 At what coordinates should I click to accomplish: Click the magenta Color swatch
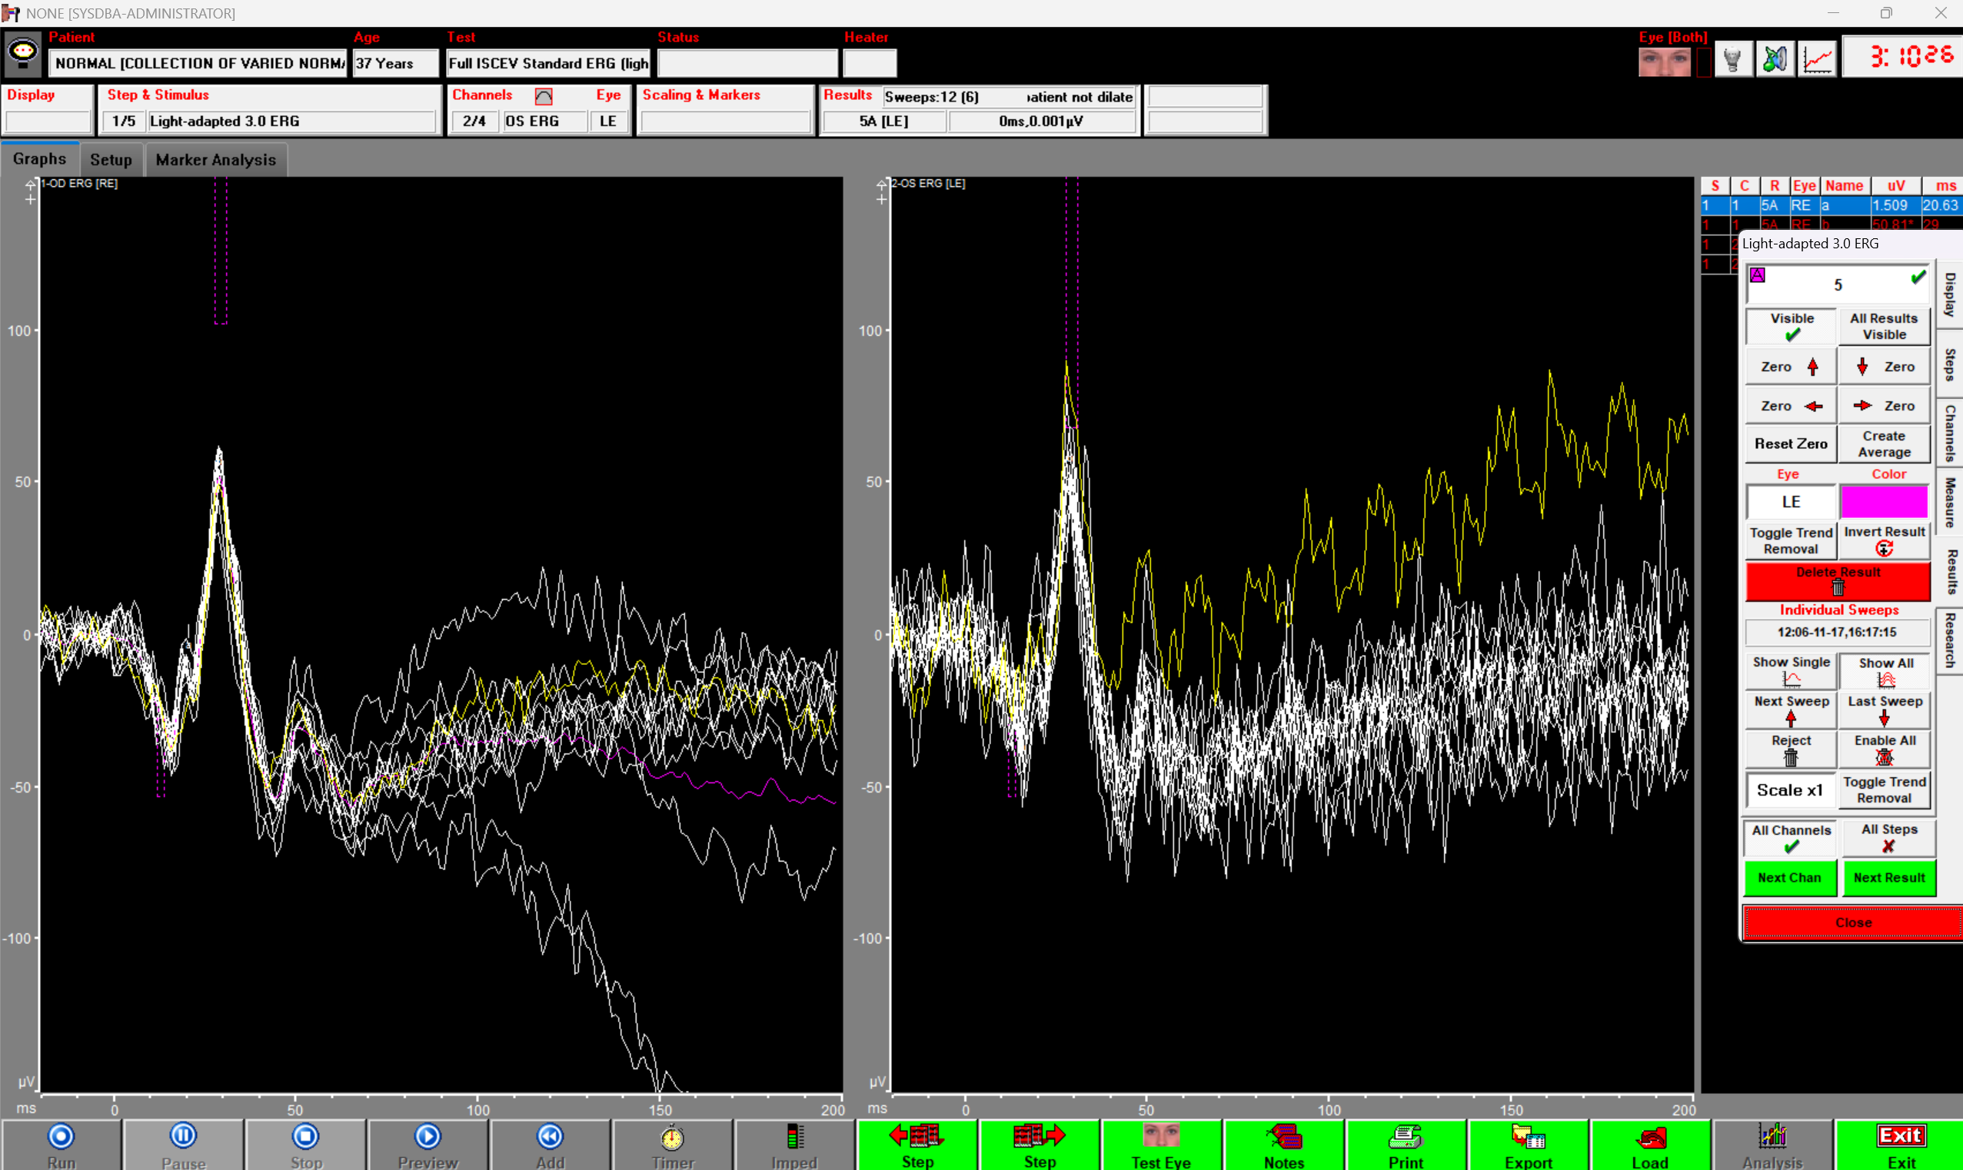pos(1883,501)
